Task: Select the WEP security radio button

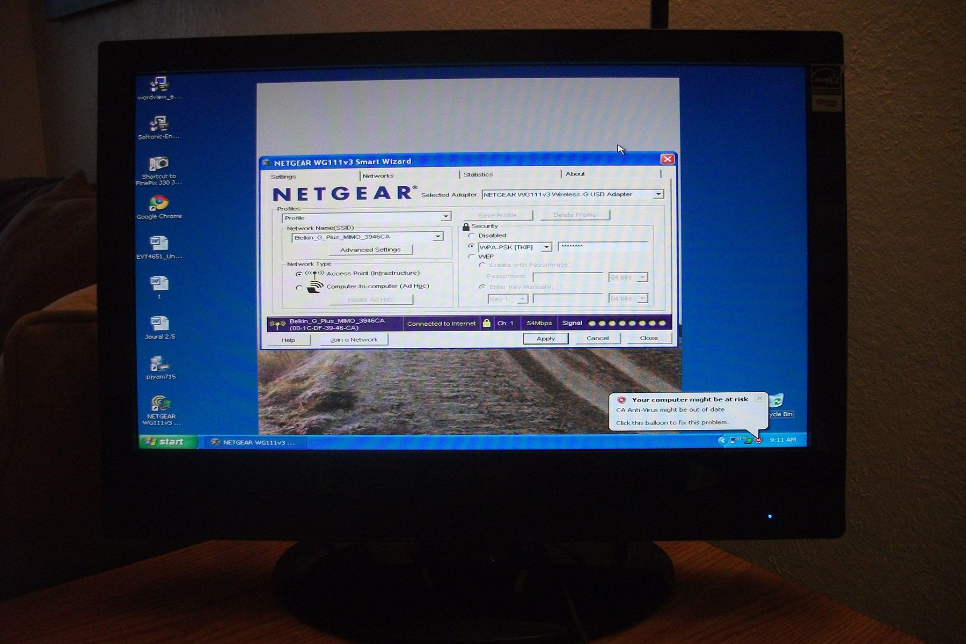Action: point(471,257)
